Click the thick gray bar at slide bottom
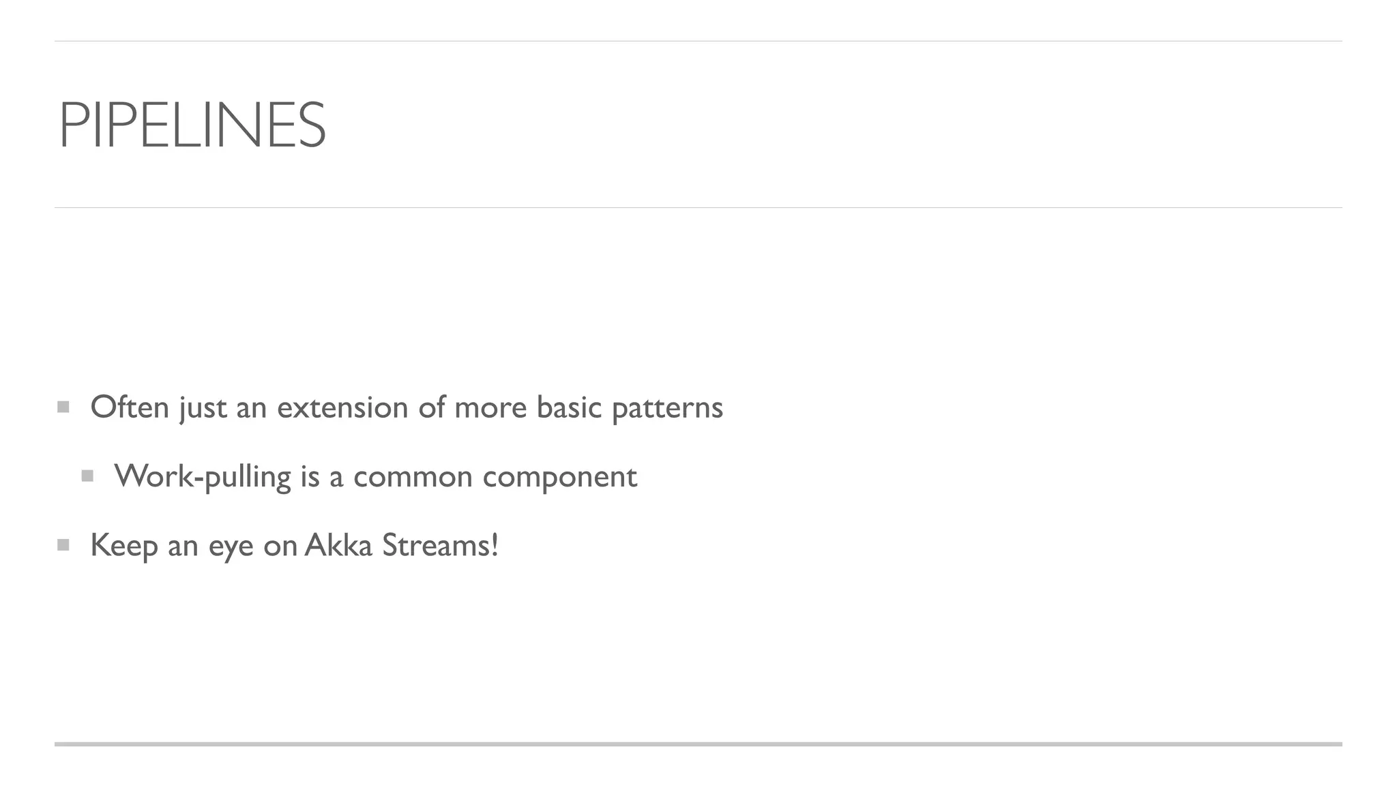 (698, 744)
